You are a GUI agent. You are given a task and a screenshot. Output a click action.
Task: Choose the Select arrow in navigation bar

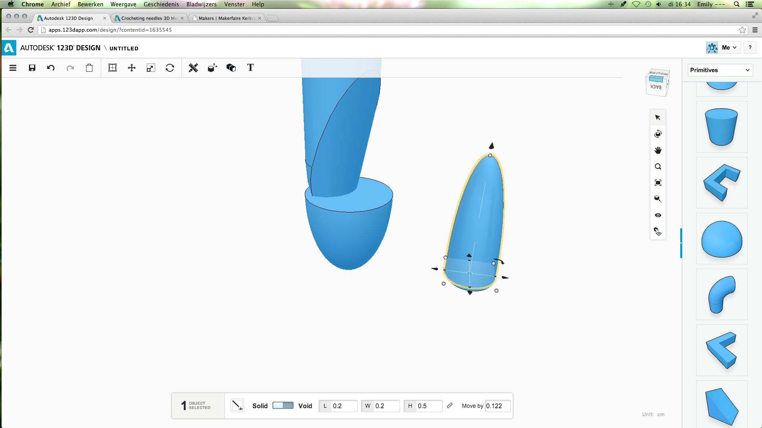[x=658, y=118]
